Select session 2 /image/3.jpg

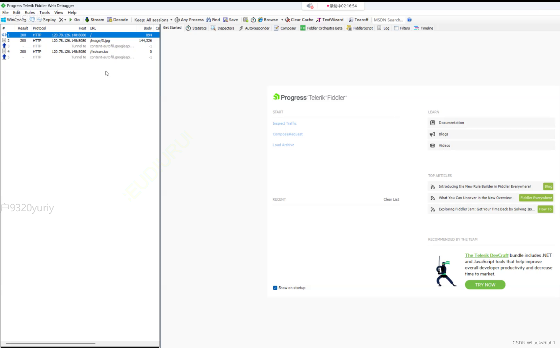pos(80,41)
